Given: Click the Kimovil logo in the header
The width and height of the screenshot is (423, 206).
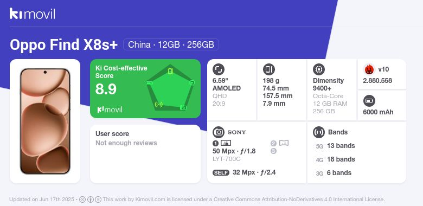Looking at the screenshot, I should (33, 14).
